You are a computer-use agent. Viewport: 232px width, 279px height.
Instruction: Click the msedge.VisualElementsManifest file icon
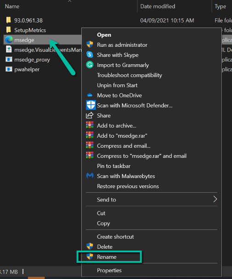[9, 49]
